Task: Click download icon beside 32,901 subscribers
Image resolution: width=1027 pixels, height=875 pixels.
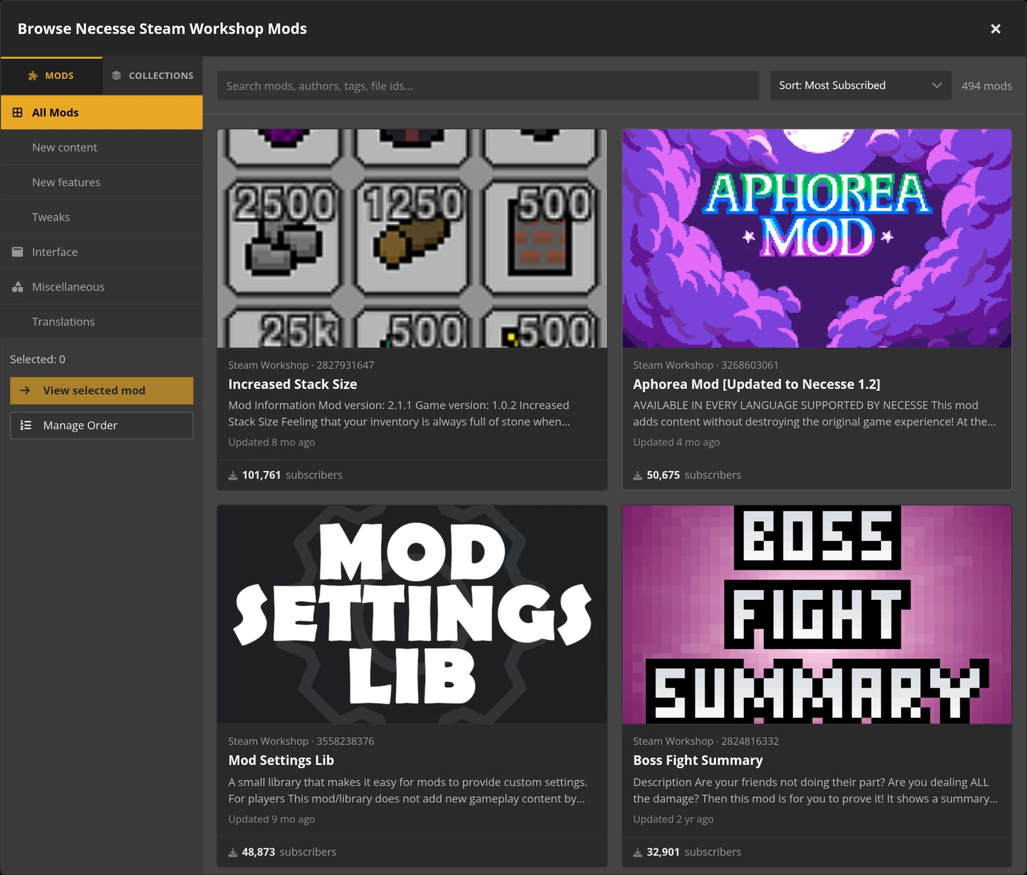Action: coord(637,852)
